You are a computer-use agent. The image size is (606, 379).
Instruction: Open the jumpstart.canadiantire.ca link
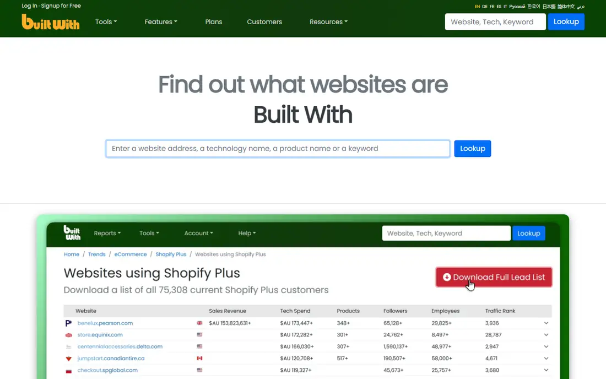pos(111,358)
